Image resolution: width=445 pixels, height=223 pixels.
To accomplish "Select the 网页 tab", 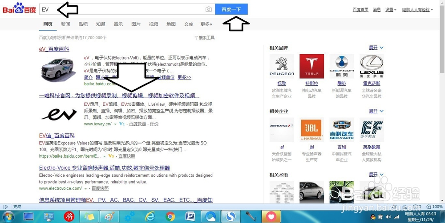I will (48, 24).
